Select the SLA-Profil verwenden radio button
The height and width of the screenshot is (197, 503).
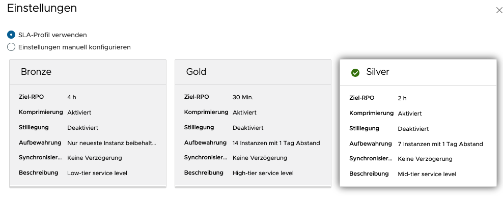click(x=11, y=35)
